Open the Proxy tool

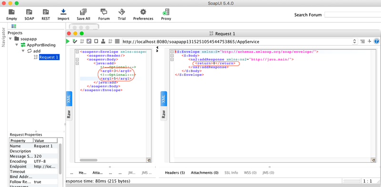pyautogui.click(x=166, y=15)
